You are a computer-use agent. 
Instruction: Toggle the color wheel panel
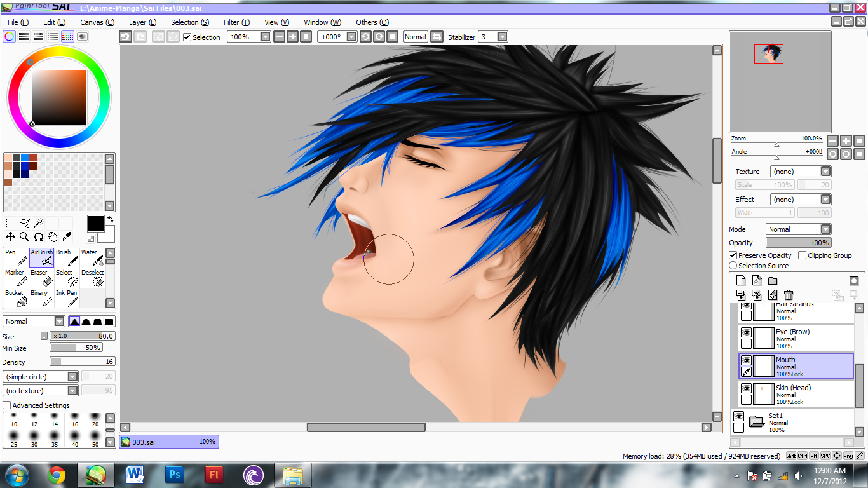click(x=9, y=37)
